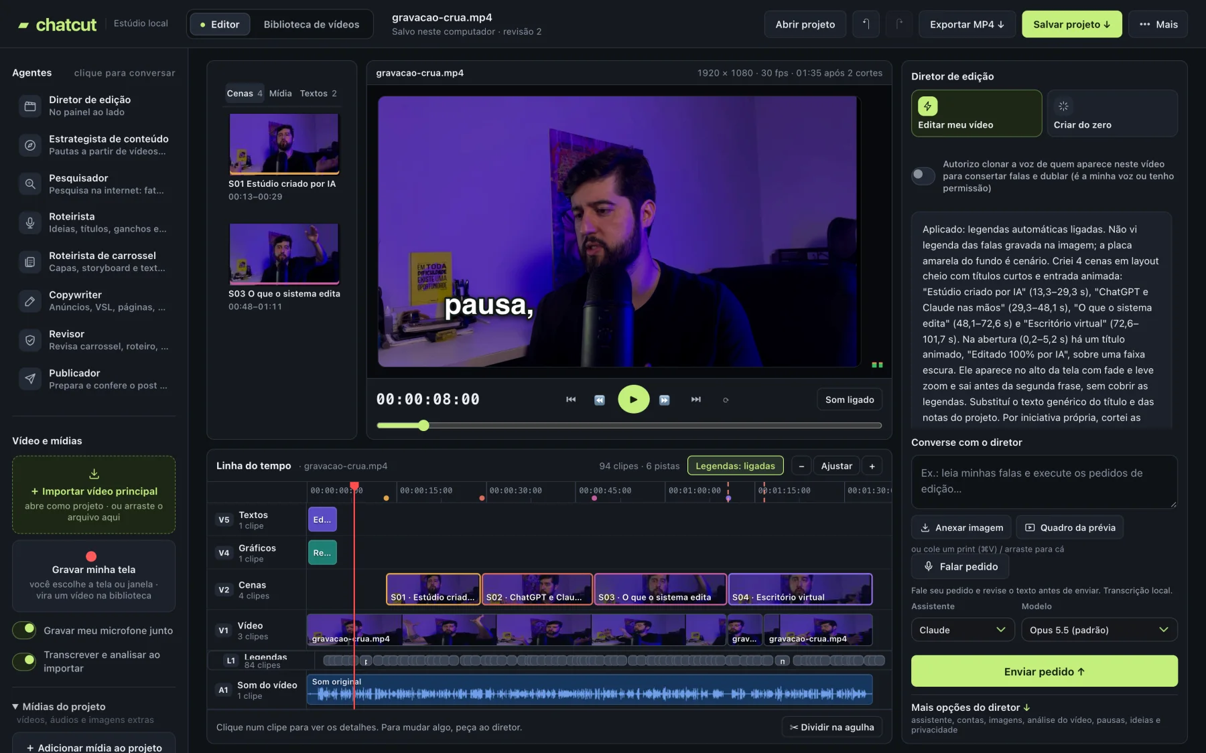Step forward one frame
Viewport: 1206px width, 753px height.
pos(665,400)
